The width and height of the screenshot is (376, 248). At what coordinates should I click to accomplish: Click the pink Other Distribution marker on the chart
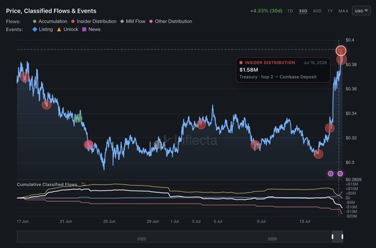click(88, 145)
